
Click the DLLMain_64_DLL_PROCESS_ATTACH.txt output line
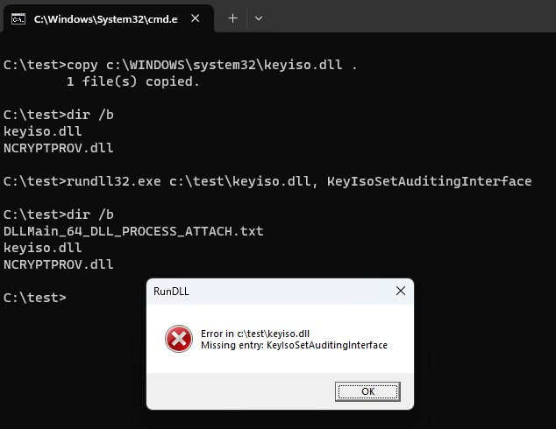pos(133,231)
